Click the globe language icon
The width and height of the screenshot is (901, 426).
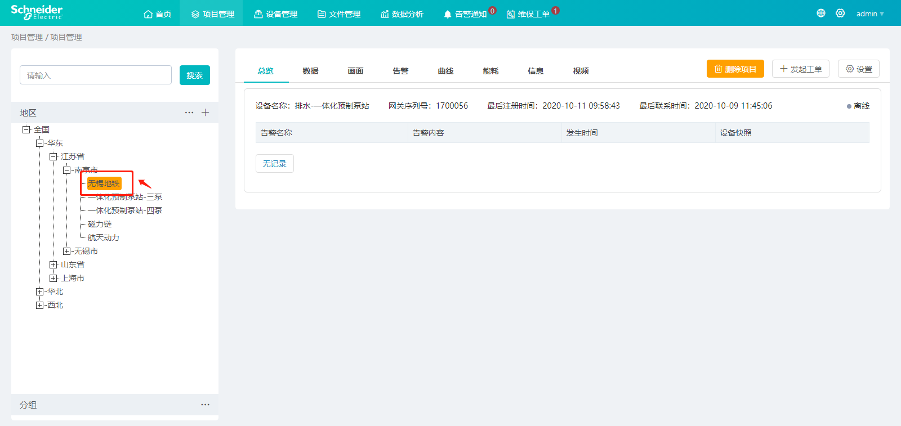pyautogui.click(x=821, y=13)
